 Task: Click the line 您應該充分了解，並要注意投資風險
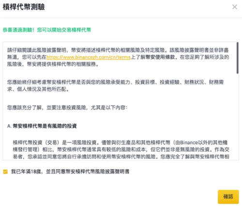pos(67,108)
